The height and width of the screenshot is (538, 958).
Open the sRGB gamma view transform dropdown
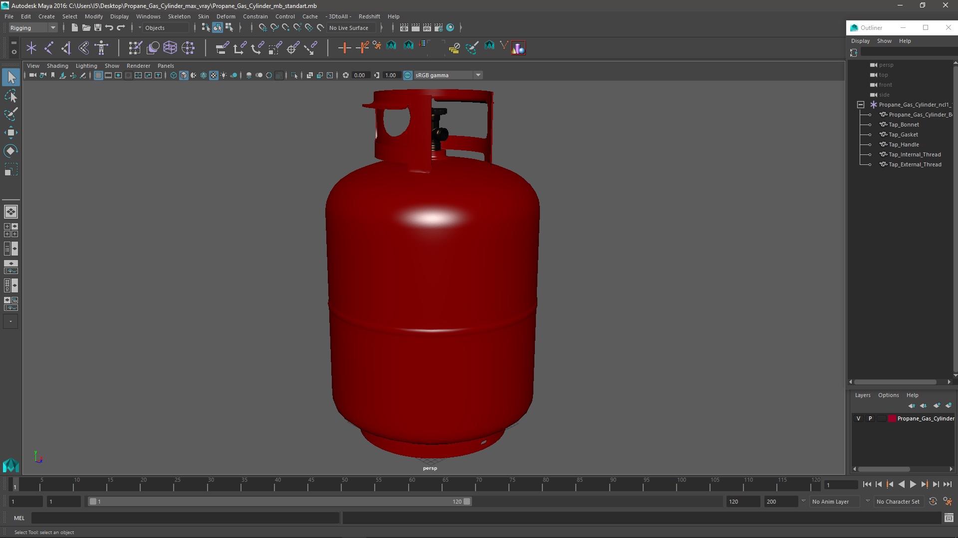coord(448,75)
